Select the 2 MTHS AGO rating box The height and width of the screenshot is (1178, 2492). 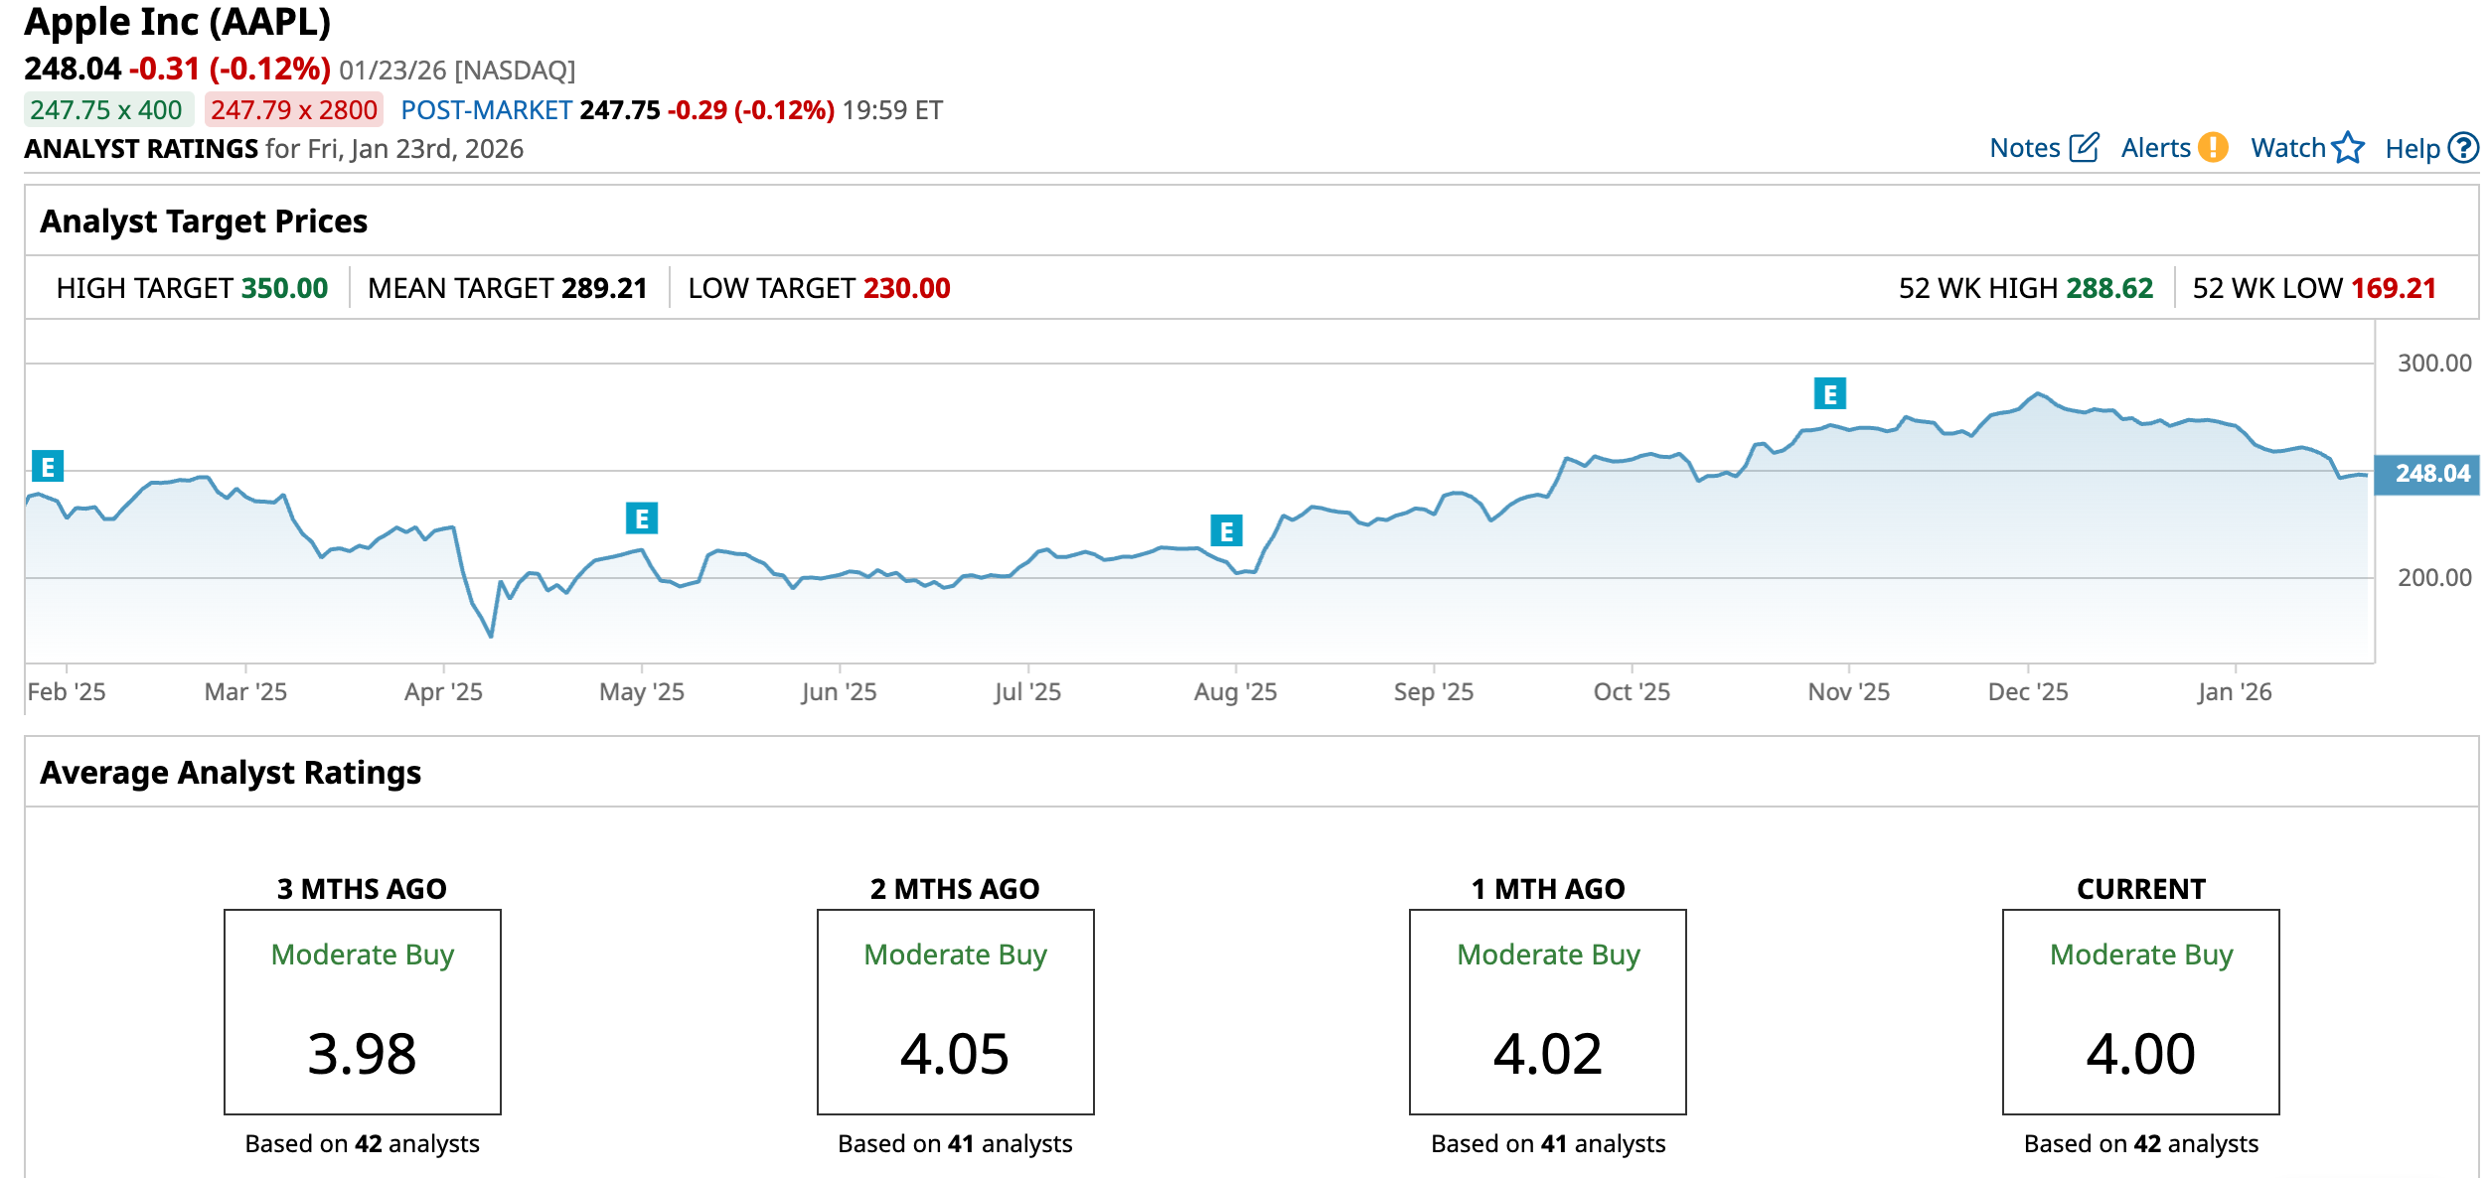tap(955, 1011)
